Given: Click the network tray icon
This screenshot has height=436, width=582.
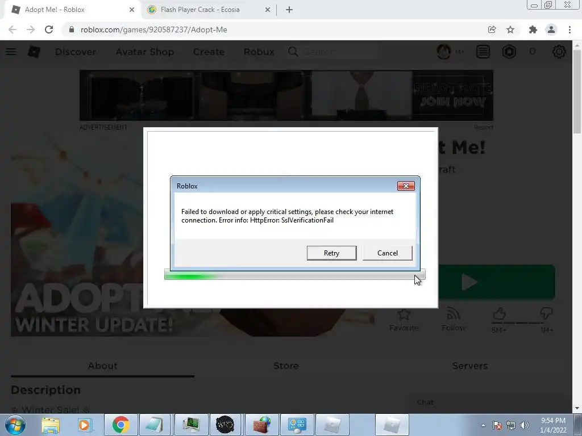Looking at the screenshot, I should click(x=511, y=425).
